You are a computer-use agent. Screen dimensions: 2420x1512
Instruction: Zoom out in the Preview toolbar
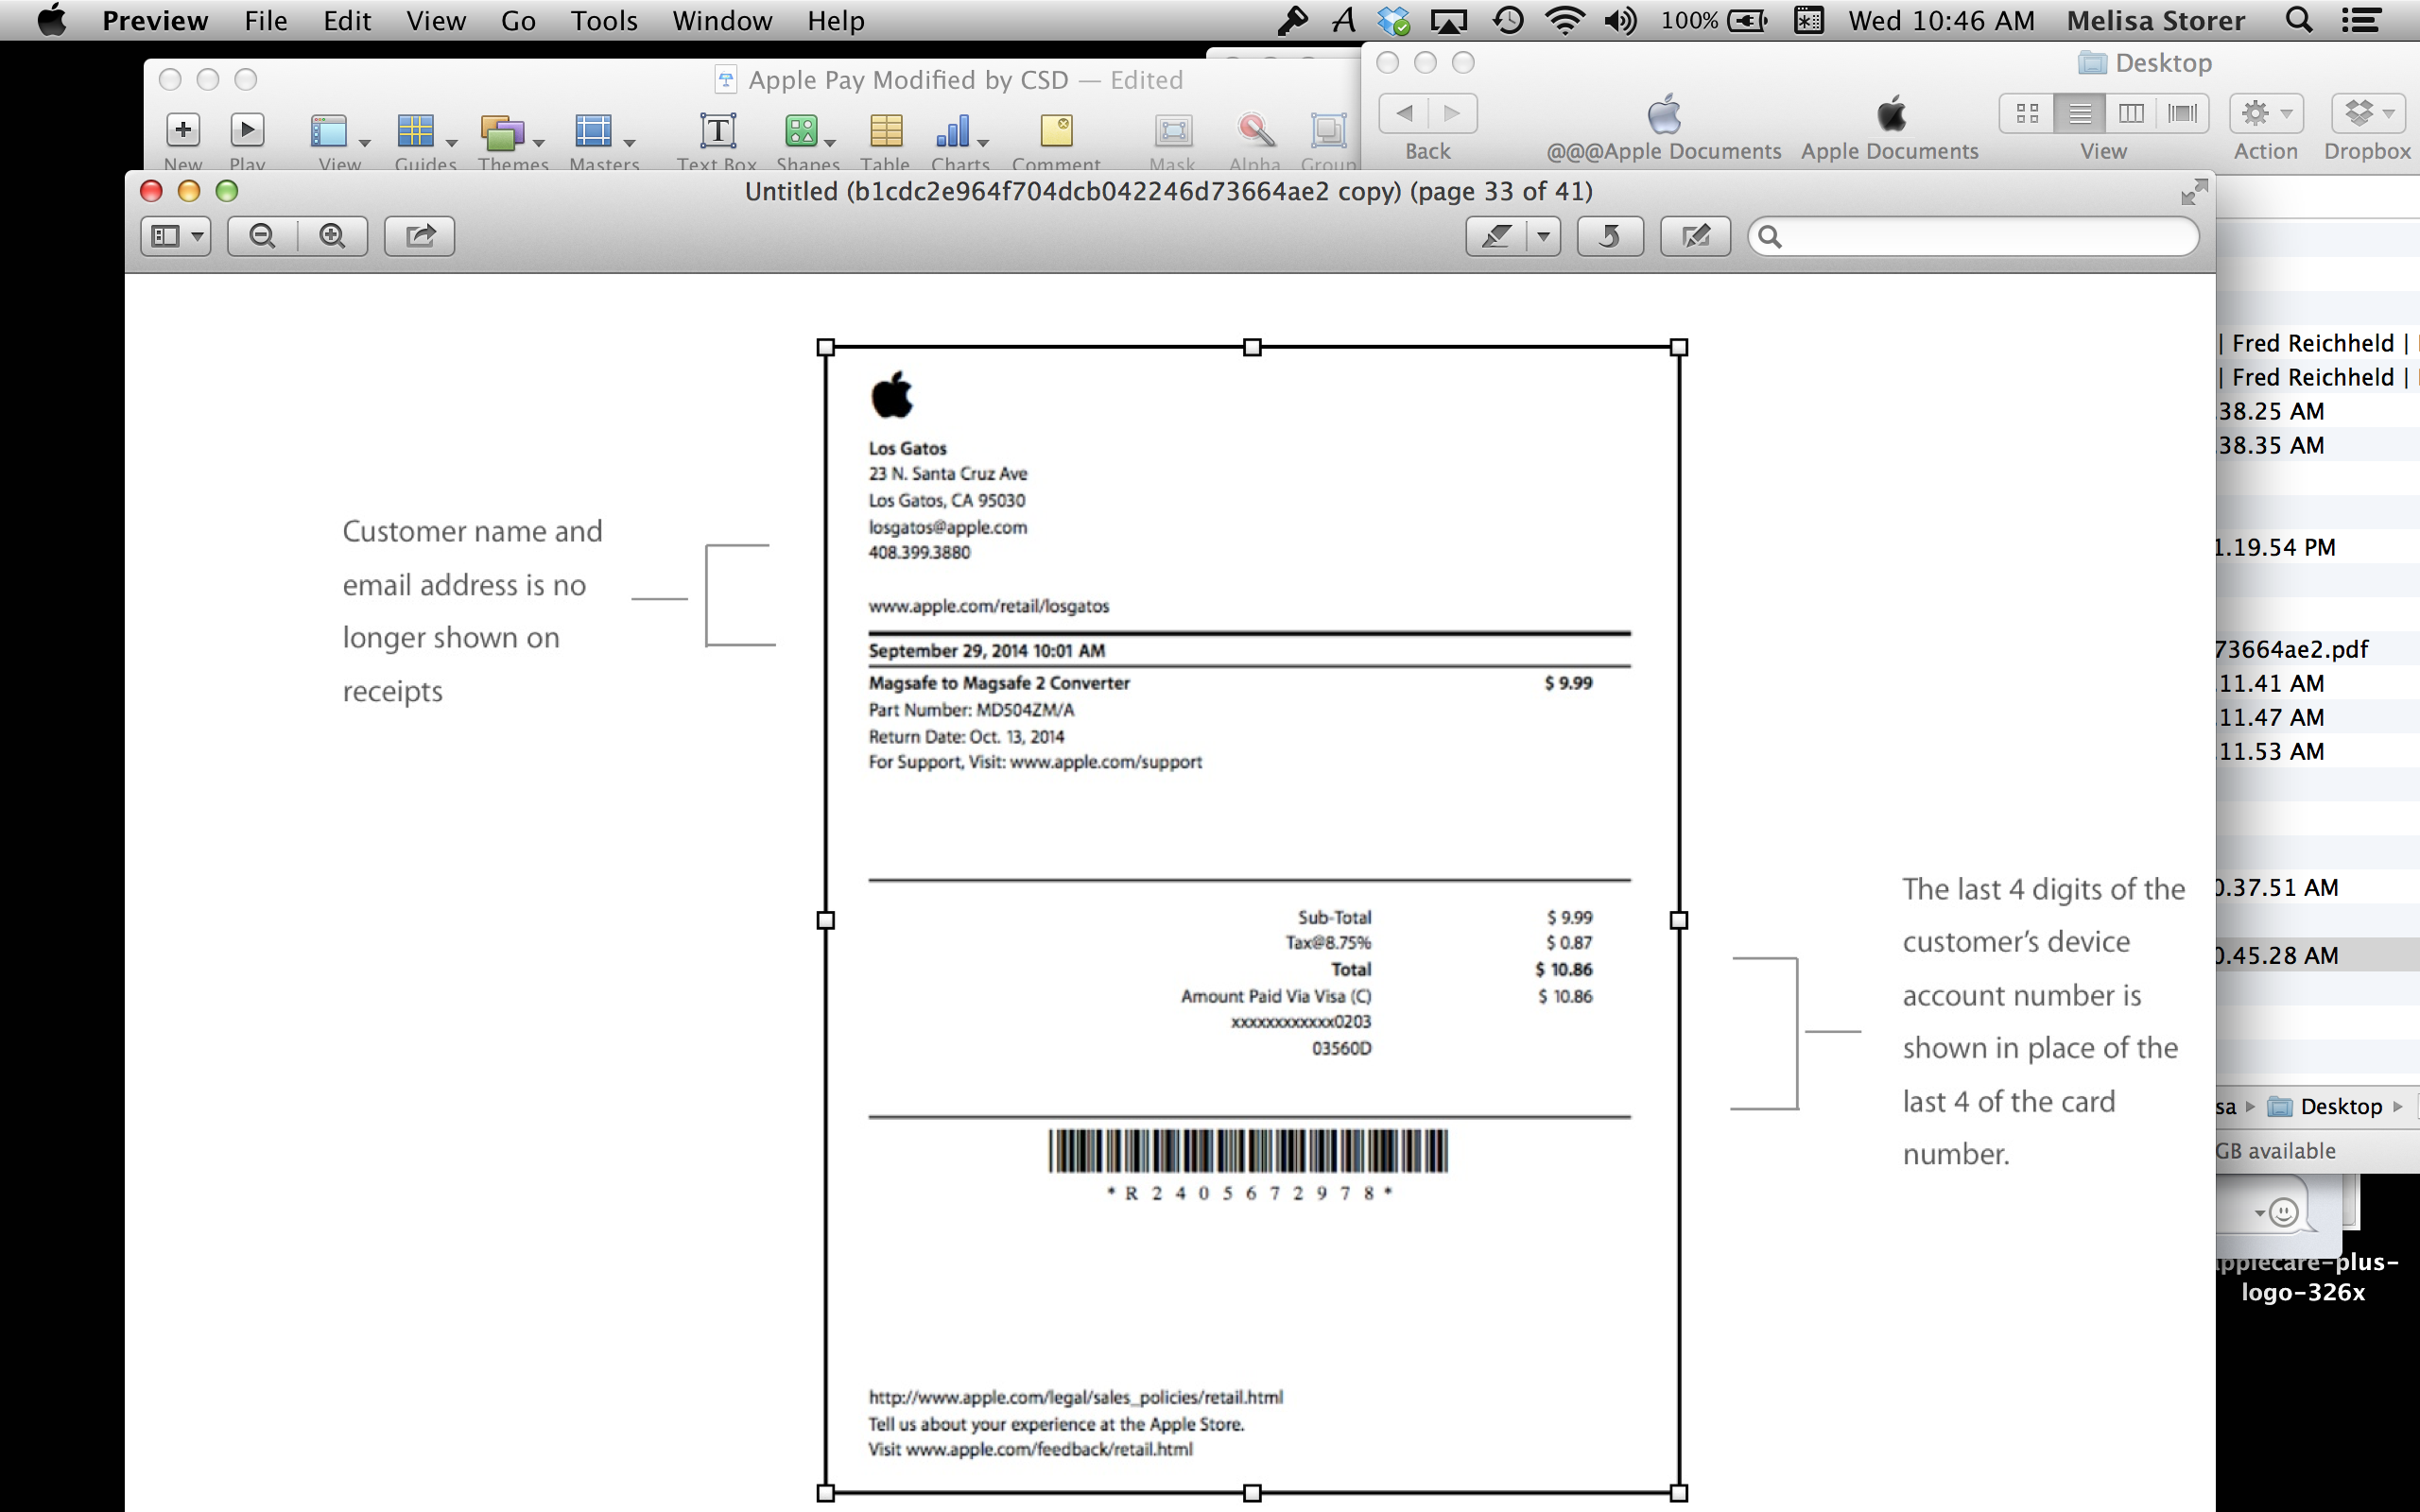pos(262,237)
